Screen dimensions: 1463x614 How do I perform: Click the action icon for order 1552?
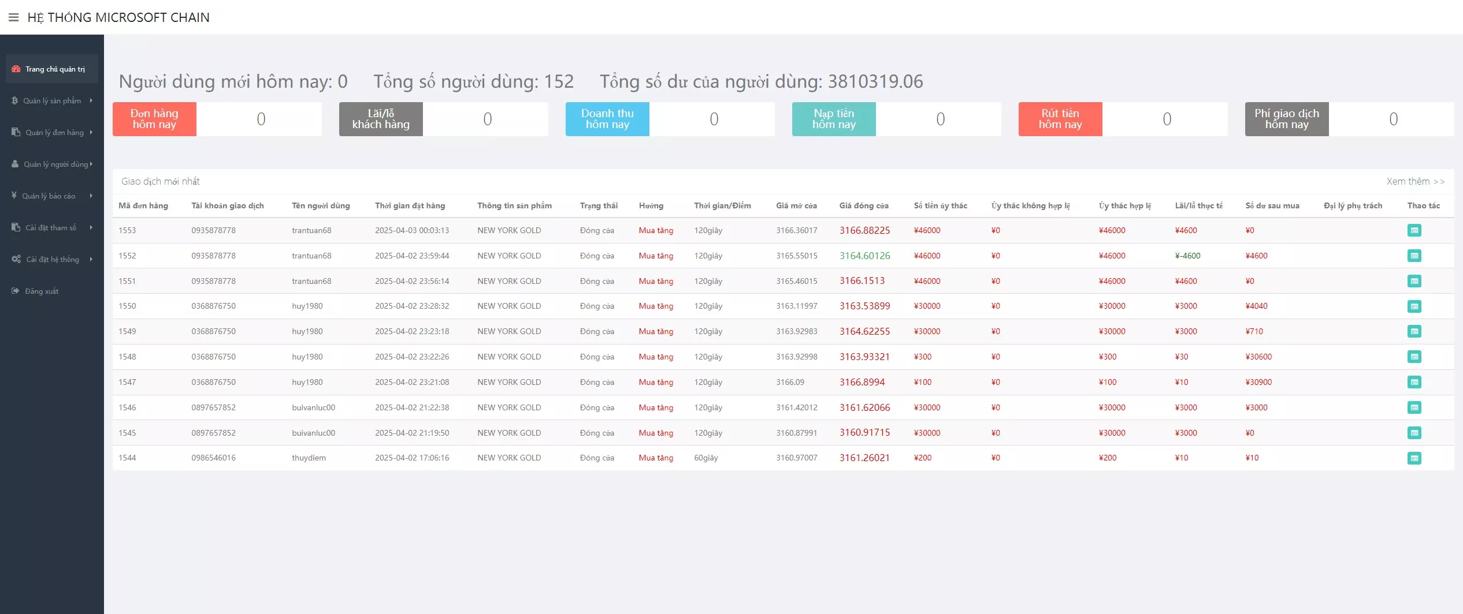click(1414, 256)
